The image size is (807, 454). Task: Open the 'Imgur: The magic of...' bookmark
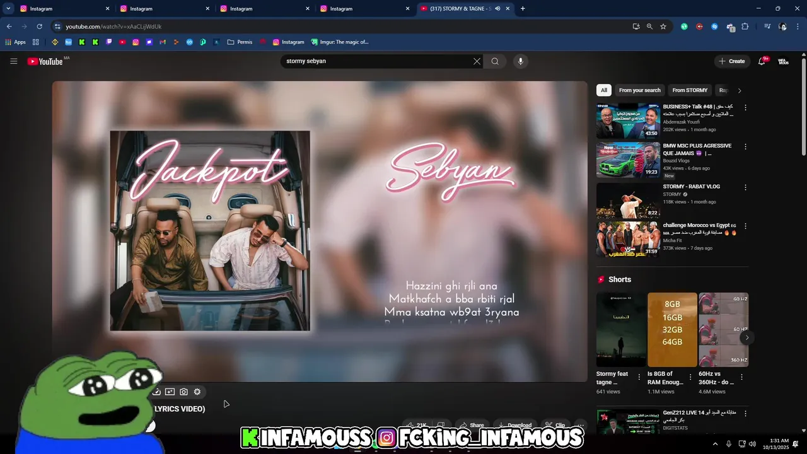(x=339, y=42)
